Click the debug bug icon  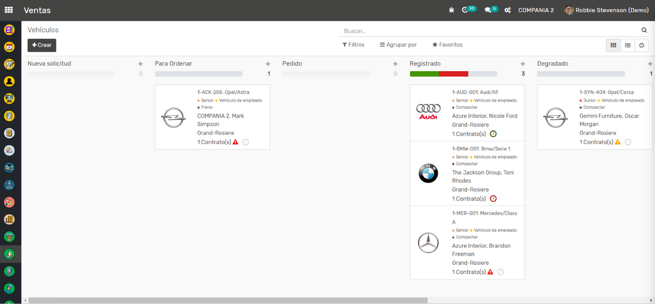pos(451,10)
